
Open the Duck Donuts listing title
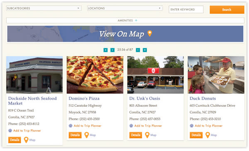coord(203,98)
